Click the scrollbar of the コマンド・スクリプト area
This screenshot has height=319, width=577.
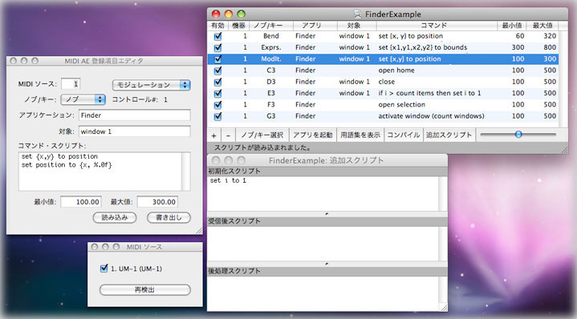click(x=186, y=172)
